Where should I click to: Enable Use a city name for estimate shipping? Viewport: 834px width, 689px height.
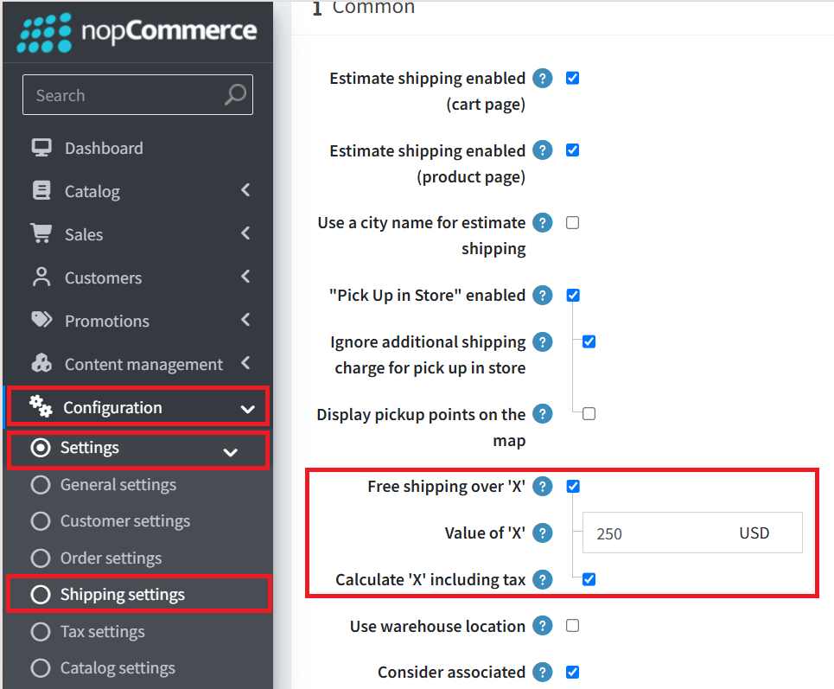(x=572, y=222)
